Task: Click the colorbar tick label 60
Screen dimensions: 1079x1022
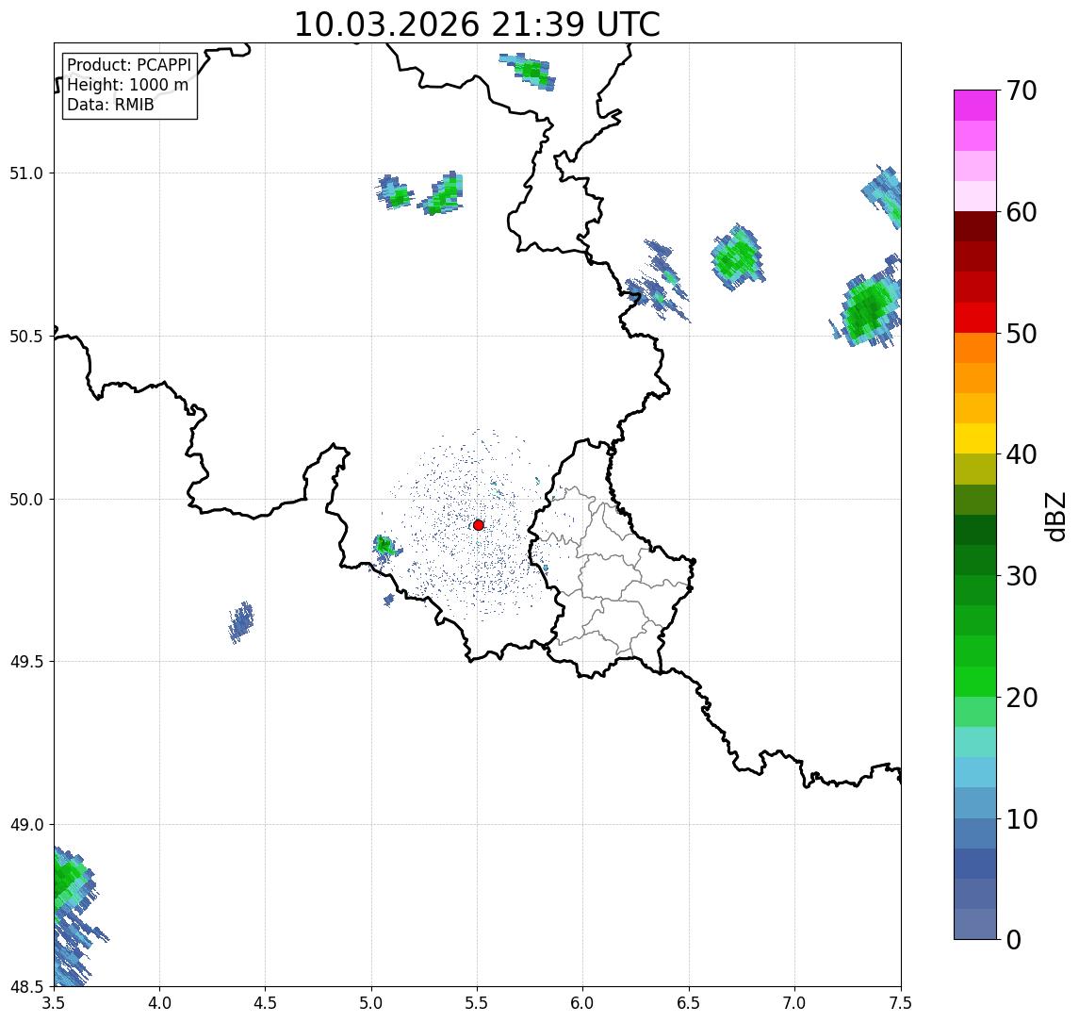Action: pos(1022,213)
